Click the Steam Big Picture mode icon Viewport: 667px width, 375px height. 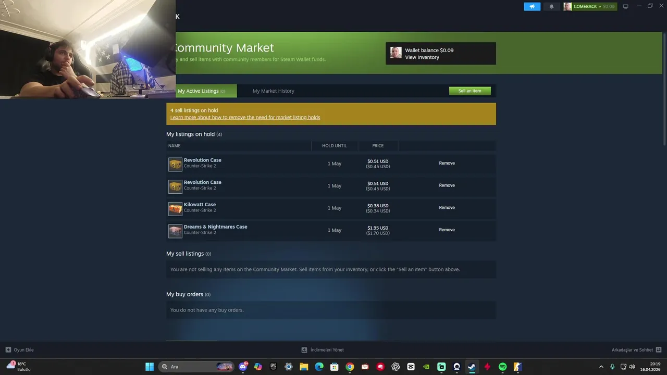click(626, 7)
